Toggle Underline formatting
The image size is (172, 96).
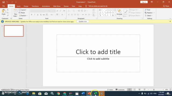tap(38, 15)
